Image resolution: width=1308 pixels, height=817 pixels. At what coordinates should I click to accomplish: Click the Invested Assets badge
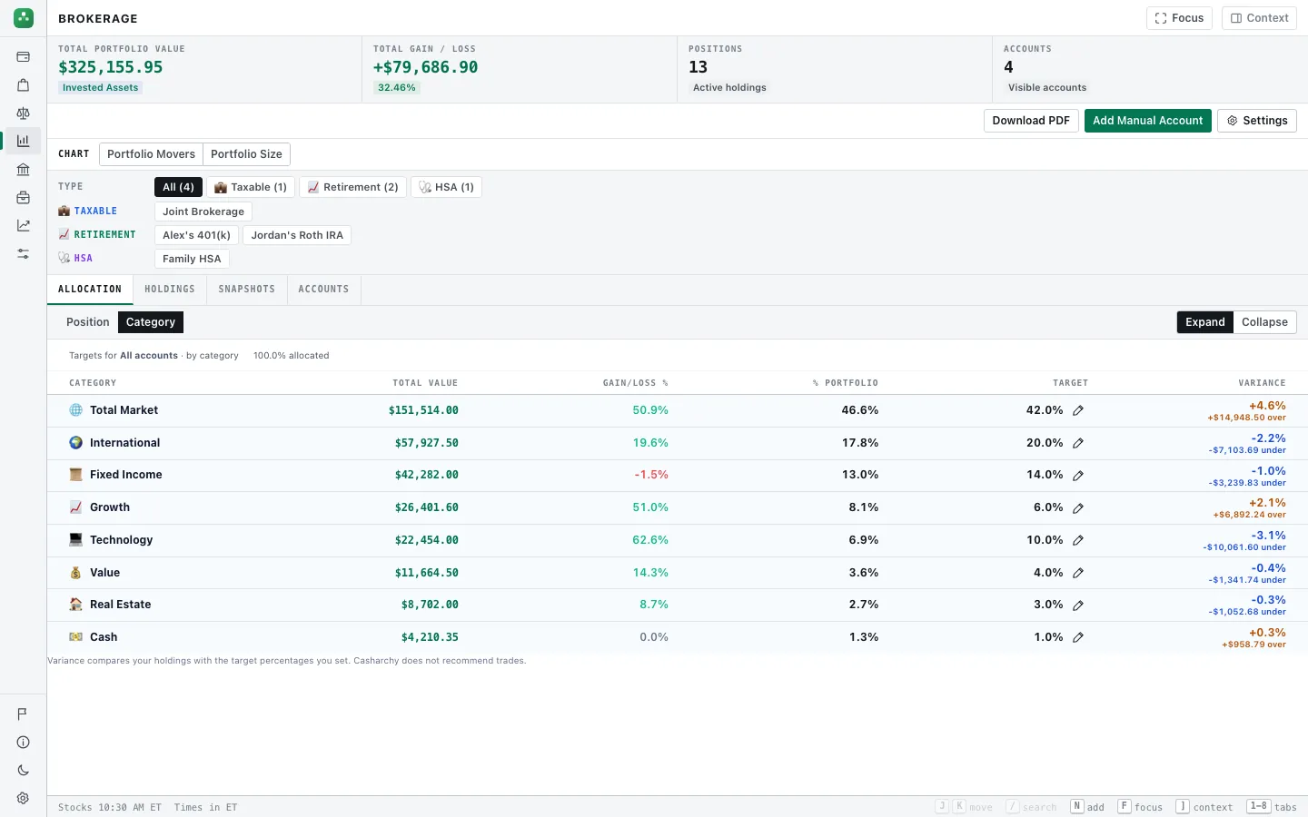click(x=100, y=88)
